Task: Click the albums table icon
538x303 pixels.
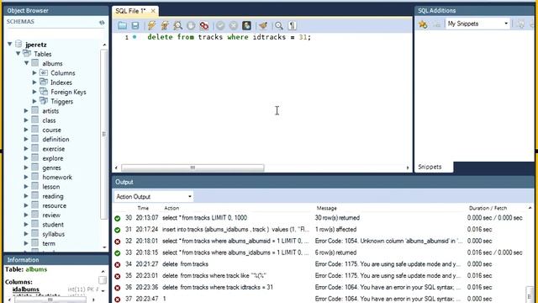Action: tap(35, 63)
